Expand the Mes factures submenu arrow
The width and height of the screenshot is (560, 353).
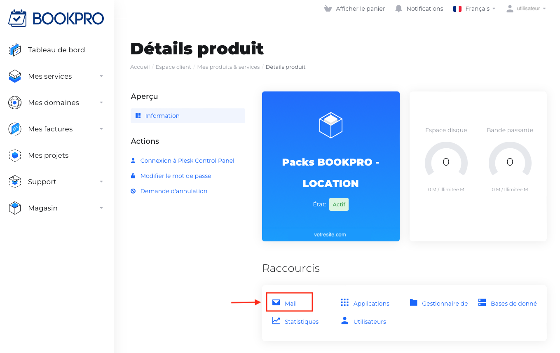[101, 129]
